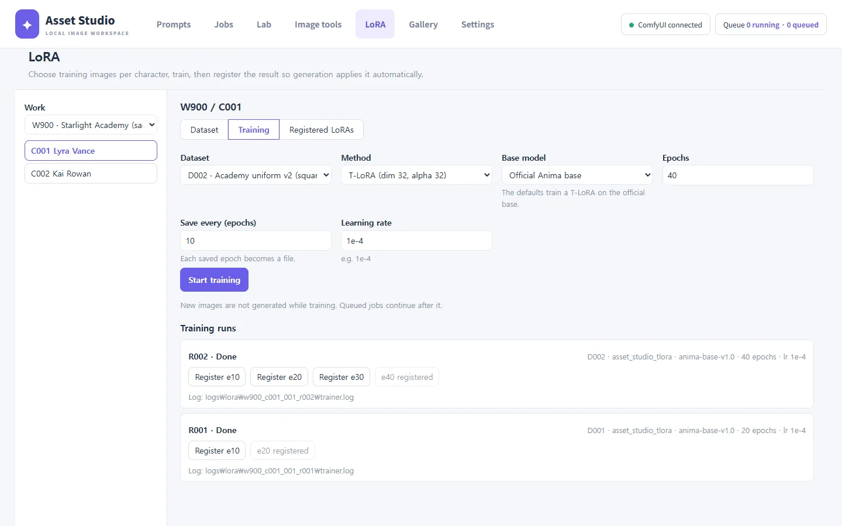Open Image tools in the navigation
This screenshot has height=526, width=842.
[x=318, y=25]
